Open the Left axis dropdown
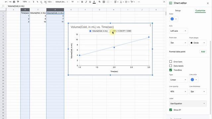The width and height of the screenshot is (212, 119). pyautogui.click(x=179, y=31)
